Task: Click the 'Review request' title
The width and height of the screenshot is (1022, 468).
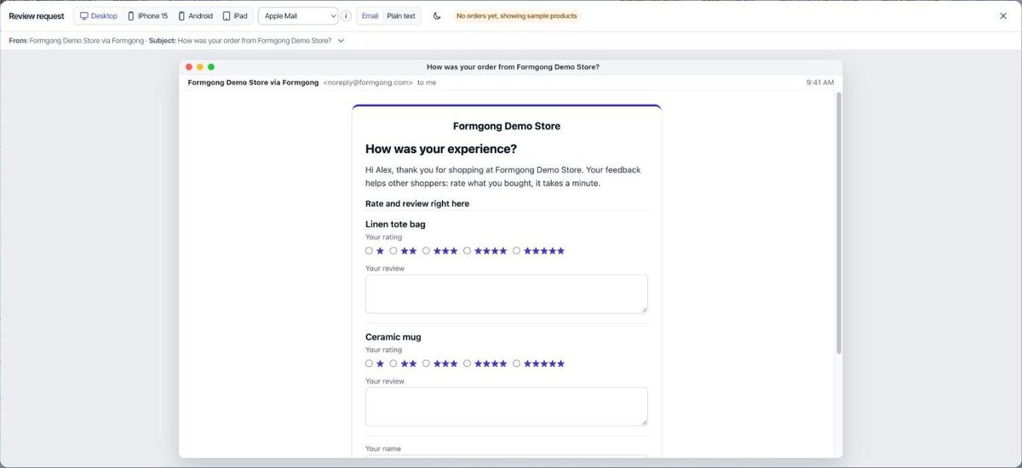Action: (x=37, y=16)
